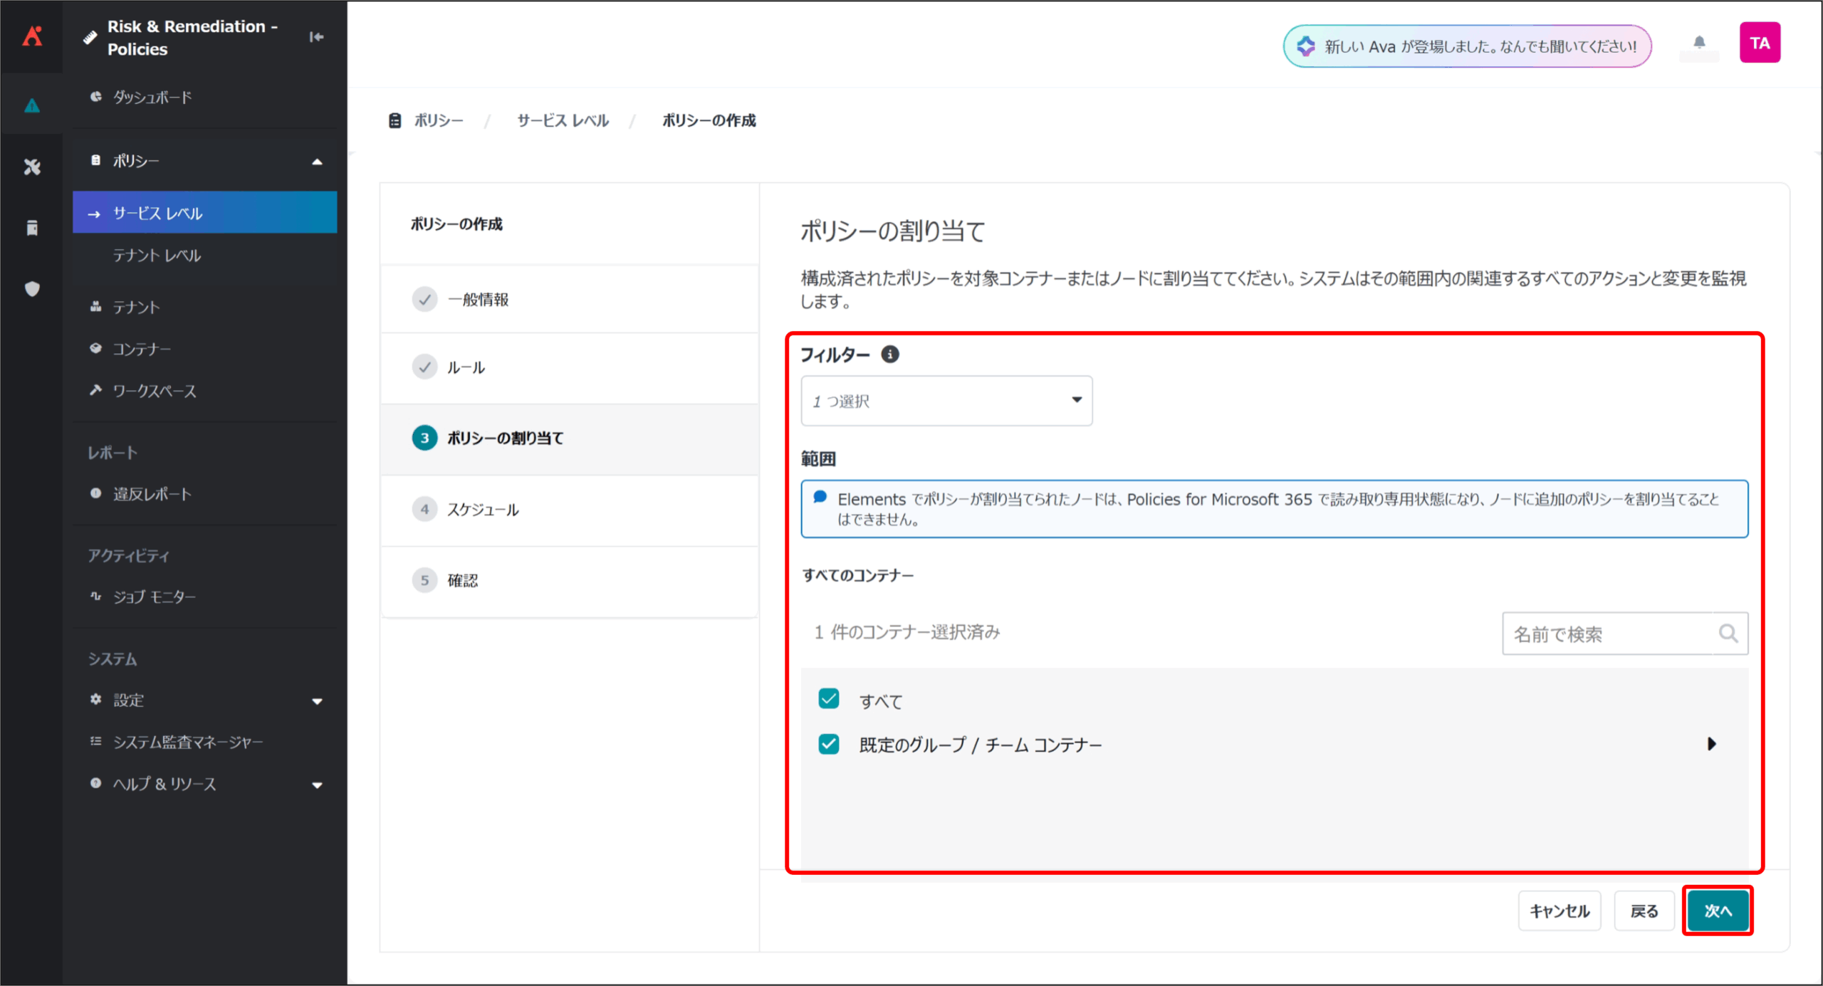Expand 既定のグループ / チーム コンテナー arrow

1712,745
